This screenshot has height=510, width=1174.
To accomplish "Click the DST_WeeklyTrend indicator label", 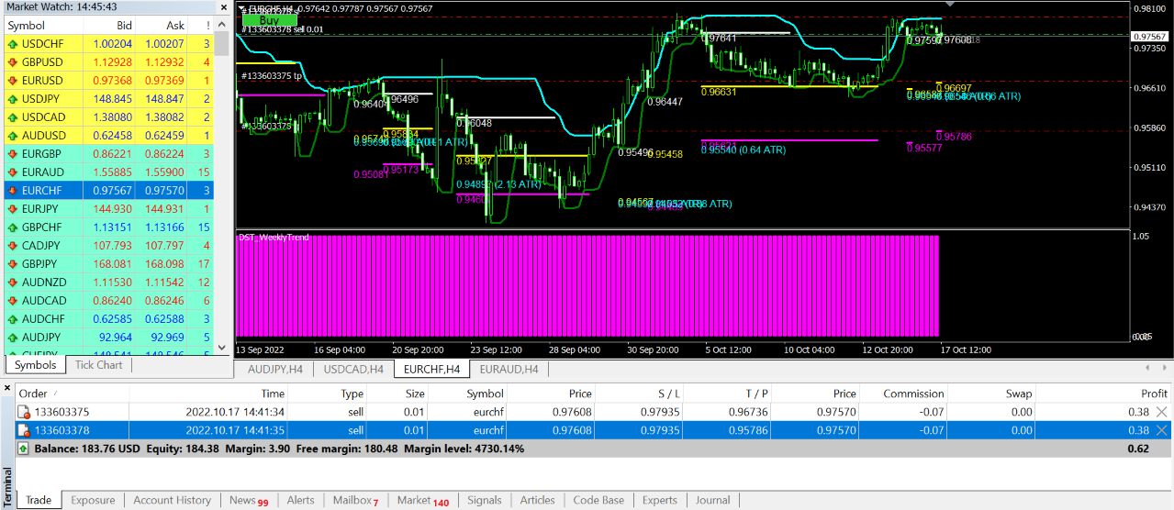I will (x=274, y=237).
